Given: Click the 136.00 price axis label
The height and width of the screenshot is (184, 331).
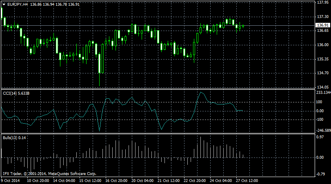Looking at the screenshot, I should (x=322, y=45).
